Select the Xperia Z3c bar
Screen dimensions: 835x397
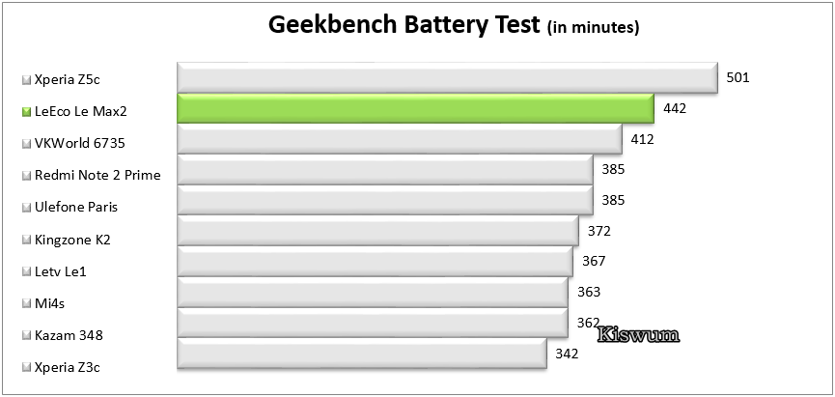362,353
